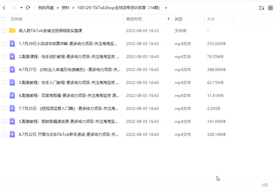Click the blue sort direction arrow
Image resolution: width=275 pixels, height=191 pixels.
point(168,19)
